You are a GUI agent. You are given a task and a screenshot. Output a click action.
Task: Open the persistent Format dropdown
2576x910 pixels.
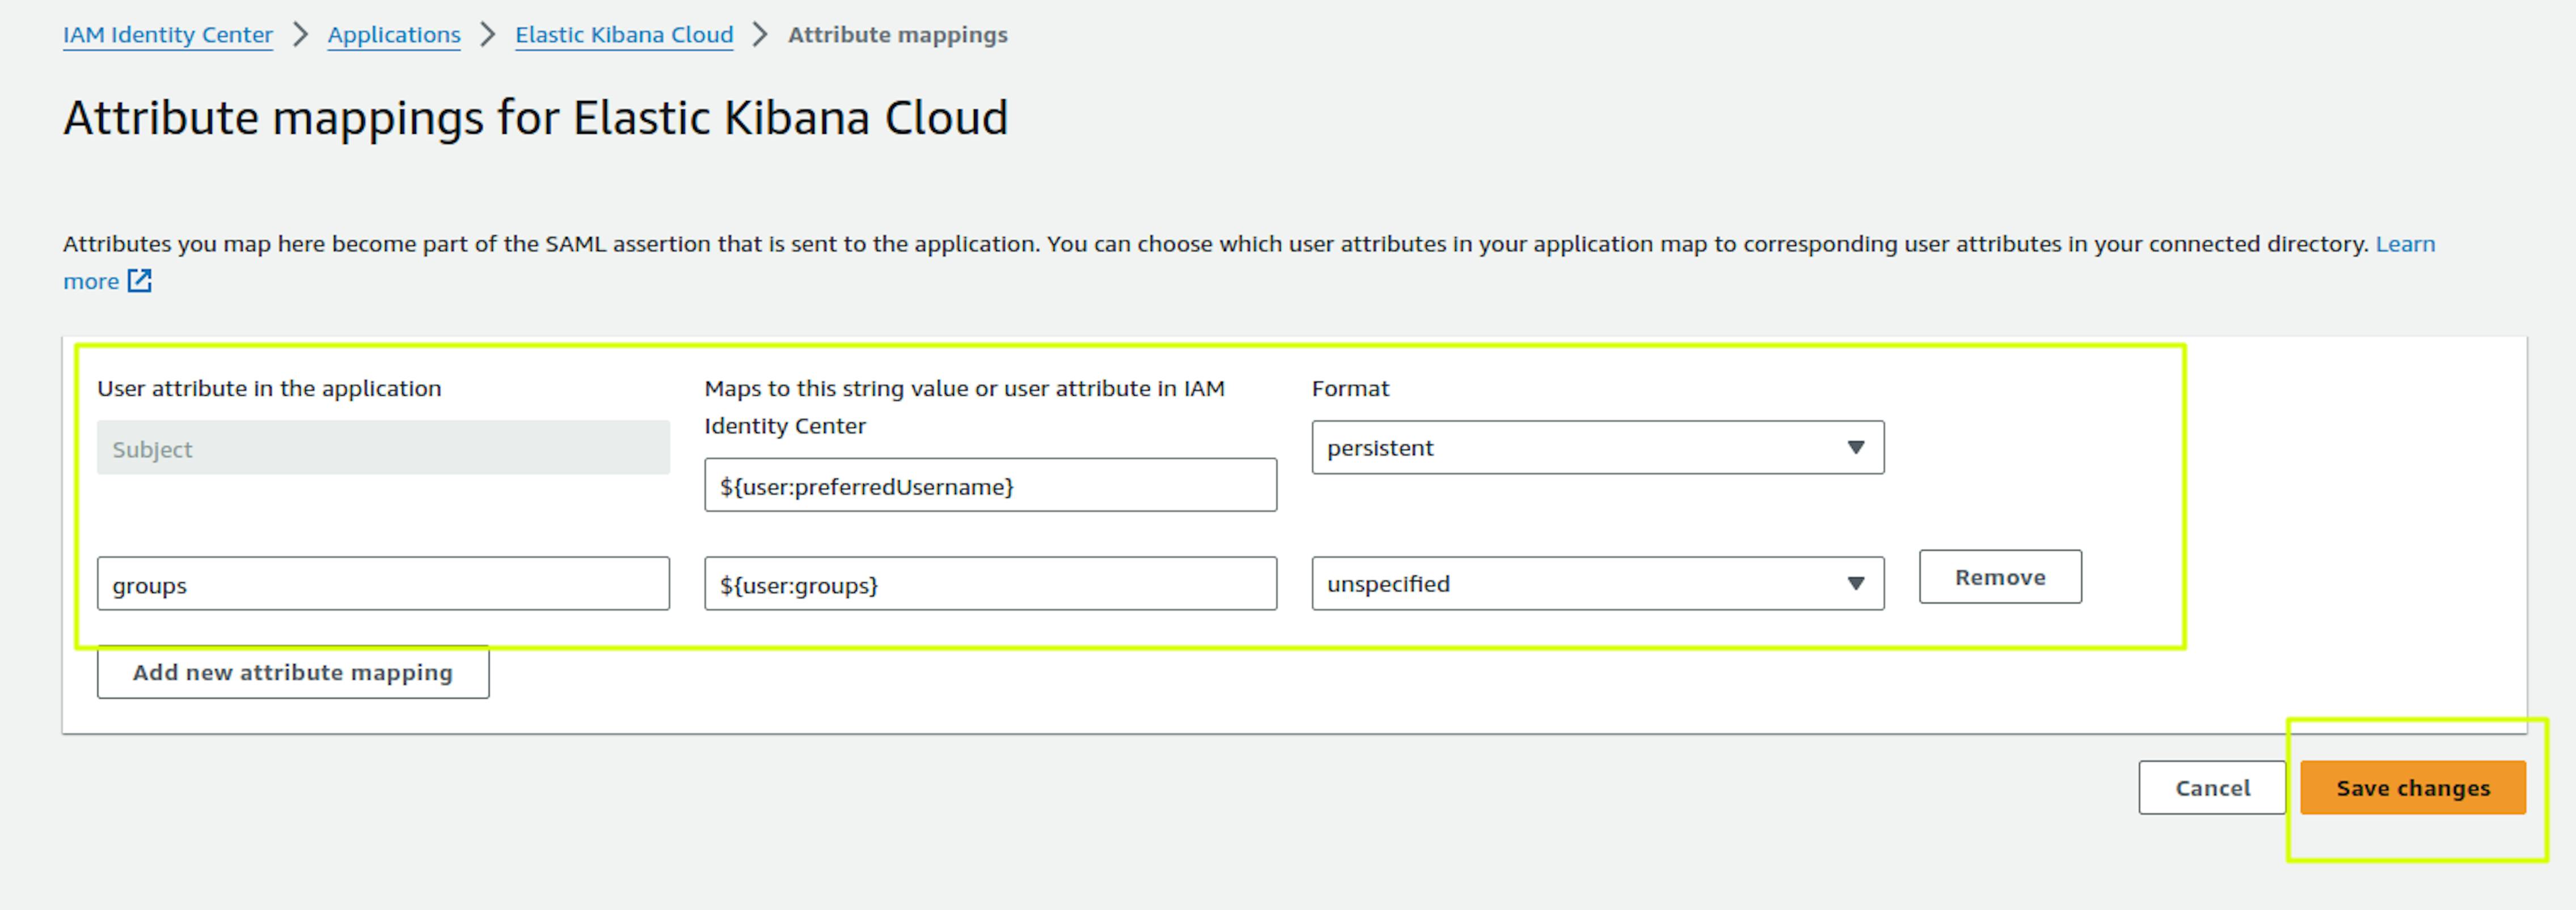pos(1597,447)
